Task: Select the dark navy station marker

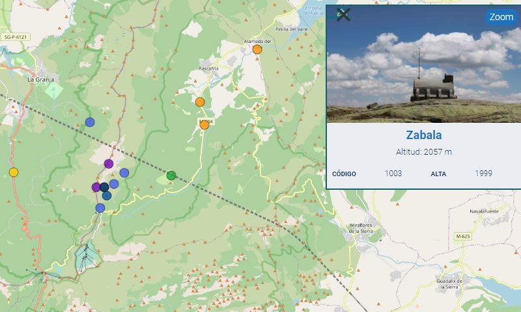Action: coord(104,187)
